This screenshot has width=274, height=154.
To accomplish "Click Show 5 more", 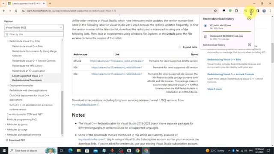I will click(x=214, y=89).
